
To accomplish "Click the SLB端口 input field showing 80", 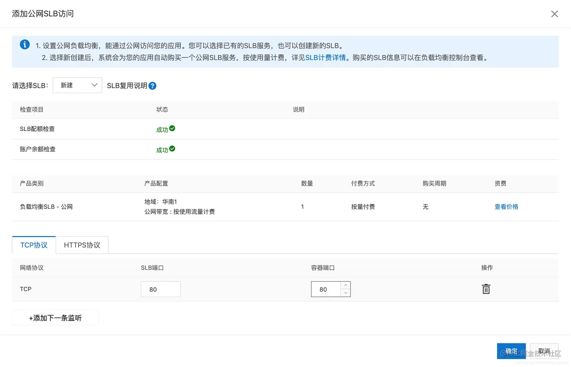I will point(160,289).
